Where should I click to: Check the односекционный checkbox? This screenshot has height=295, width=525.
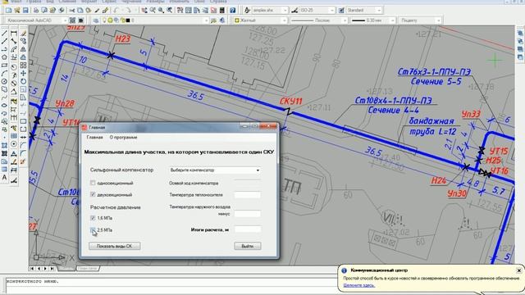click(x=93, y=183)
